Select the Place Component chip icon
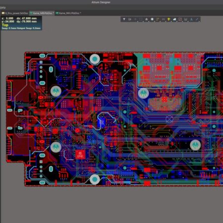The image size is (223, 223). tap(152, 19)
